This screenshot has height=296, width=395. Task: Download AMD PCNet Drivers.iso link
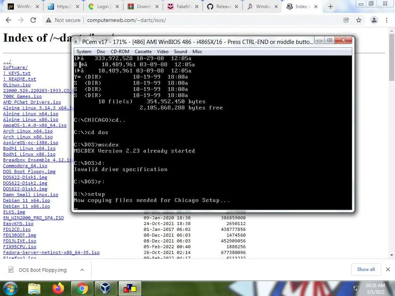point(32,102)
